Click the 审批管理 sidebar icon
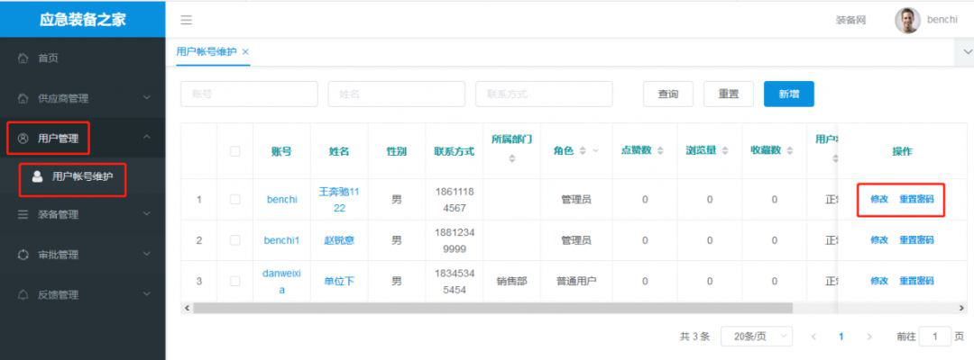 coord(23,255)
